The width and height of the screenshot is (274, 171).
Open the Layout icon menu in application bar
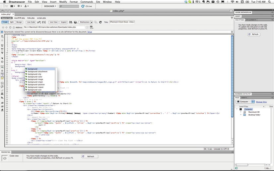click(x=13, y=6)
